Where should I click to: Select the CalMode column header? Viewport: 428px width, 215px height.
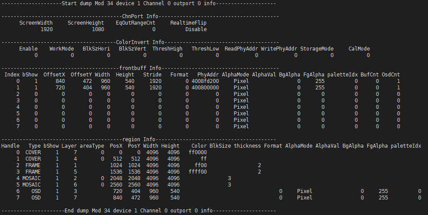(x=359, y=49)
